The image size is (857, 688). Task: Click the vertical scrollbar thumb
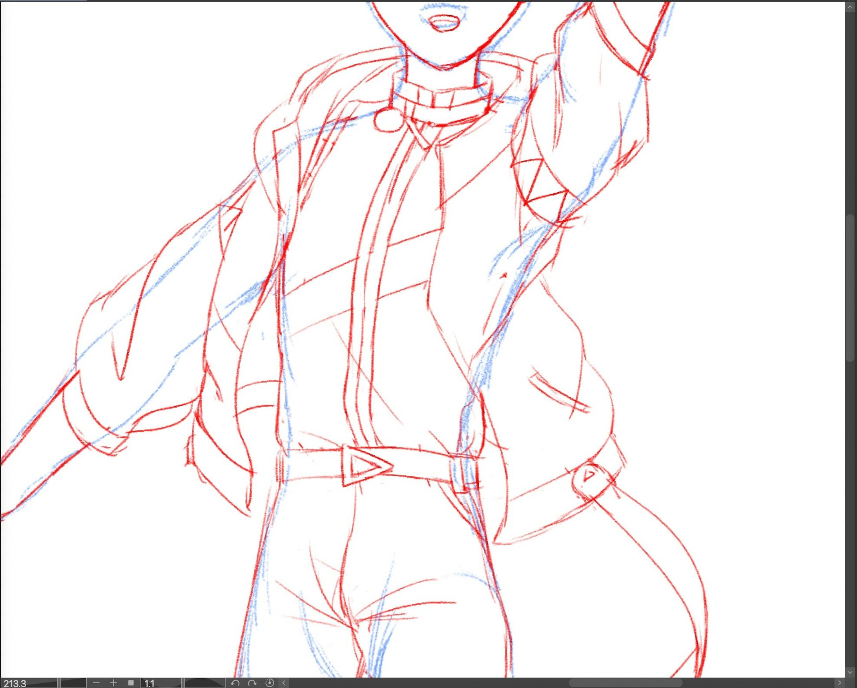[x=850, y=288]
